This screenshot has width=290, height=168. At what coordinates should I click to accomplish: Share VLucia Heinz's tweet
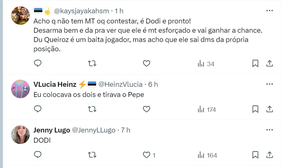click(x=270, y=109)
